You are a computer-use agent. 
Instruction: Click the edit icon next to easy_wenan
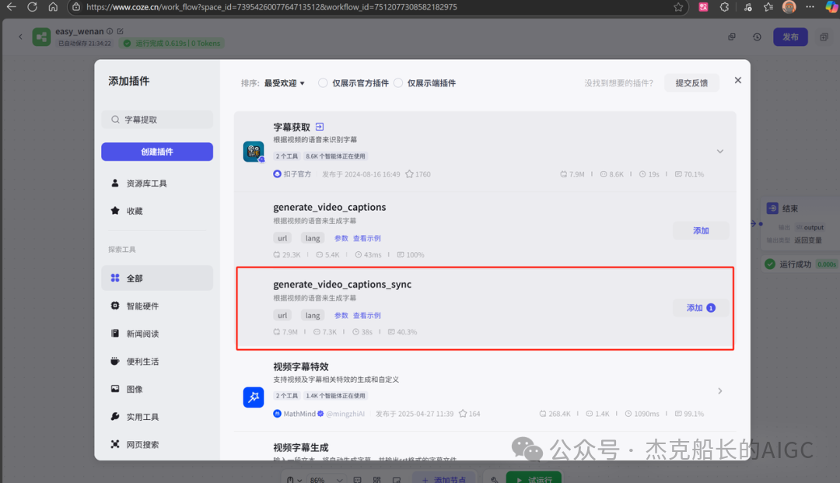pyautogui.click(x=120, y=31)
